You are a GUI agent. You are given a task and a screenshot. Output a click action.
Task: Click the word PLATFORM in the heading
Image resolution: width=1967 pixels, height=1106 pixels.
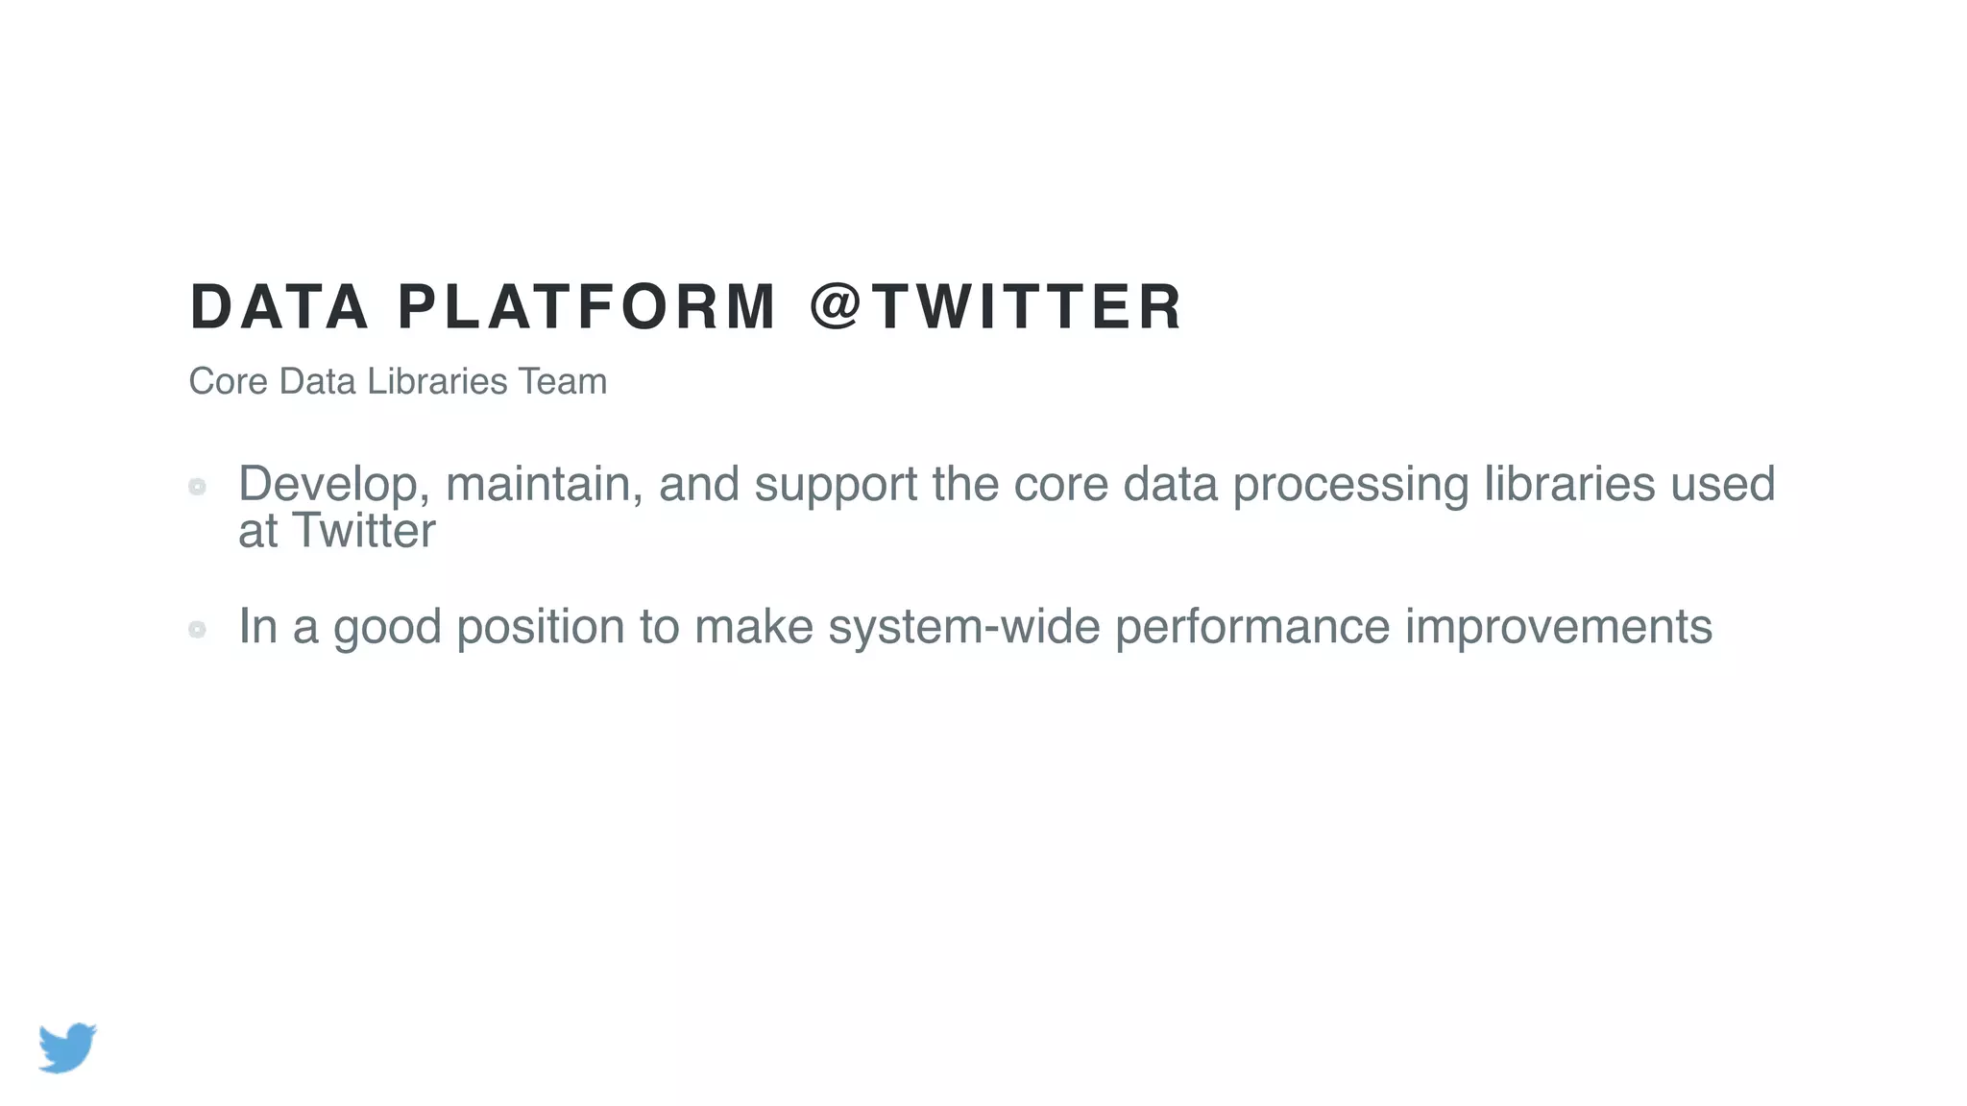[587, 307]
